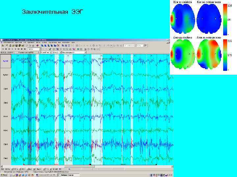Click the dark teal shaded band in the EEG
The image size is (237, 177).
coord(30,109)
